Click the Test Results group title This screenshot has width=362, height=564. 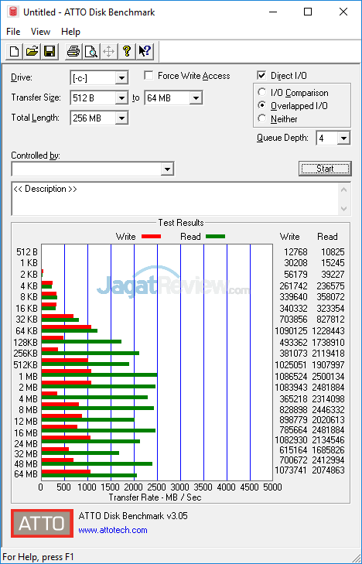coord(181,223)
